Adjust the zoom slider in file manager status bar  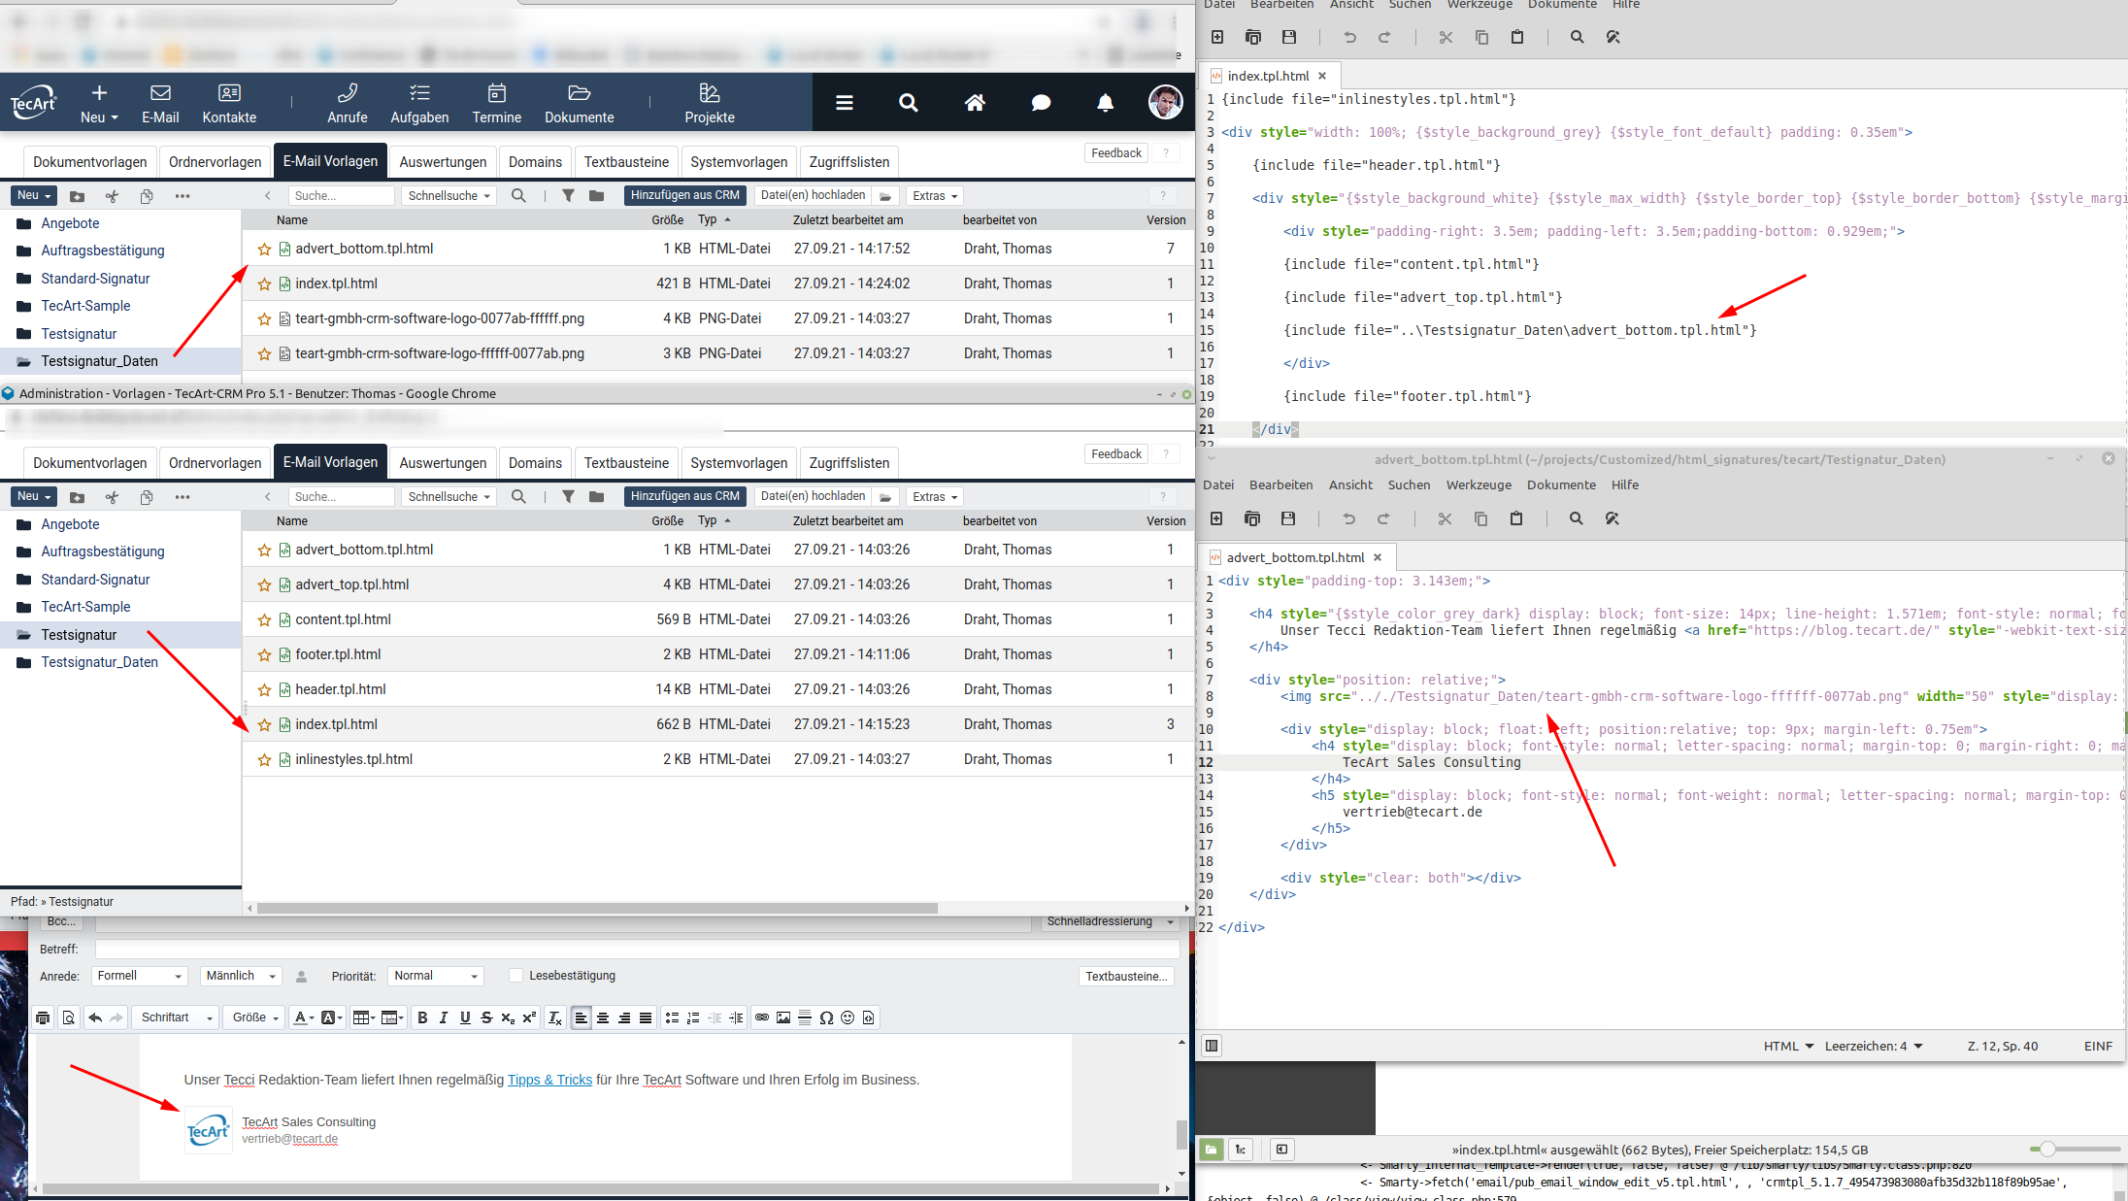(x=2047, y=1150)
